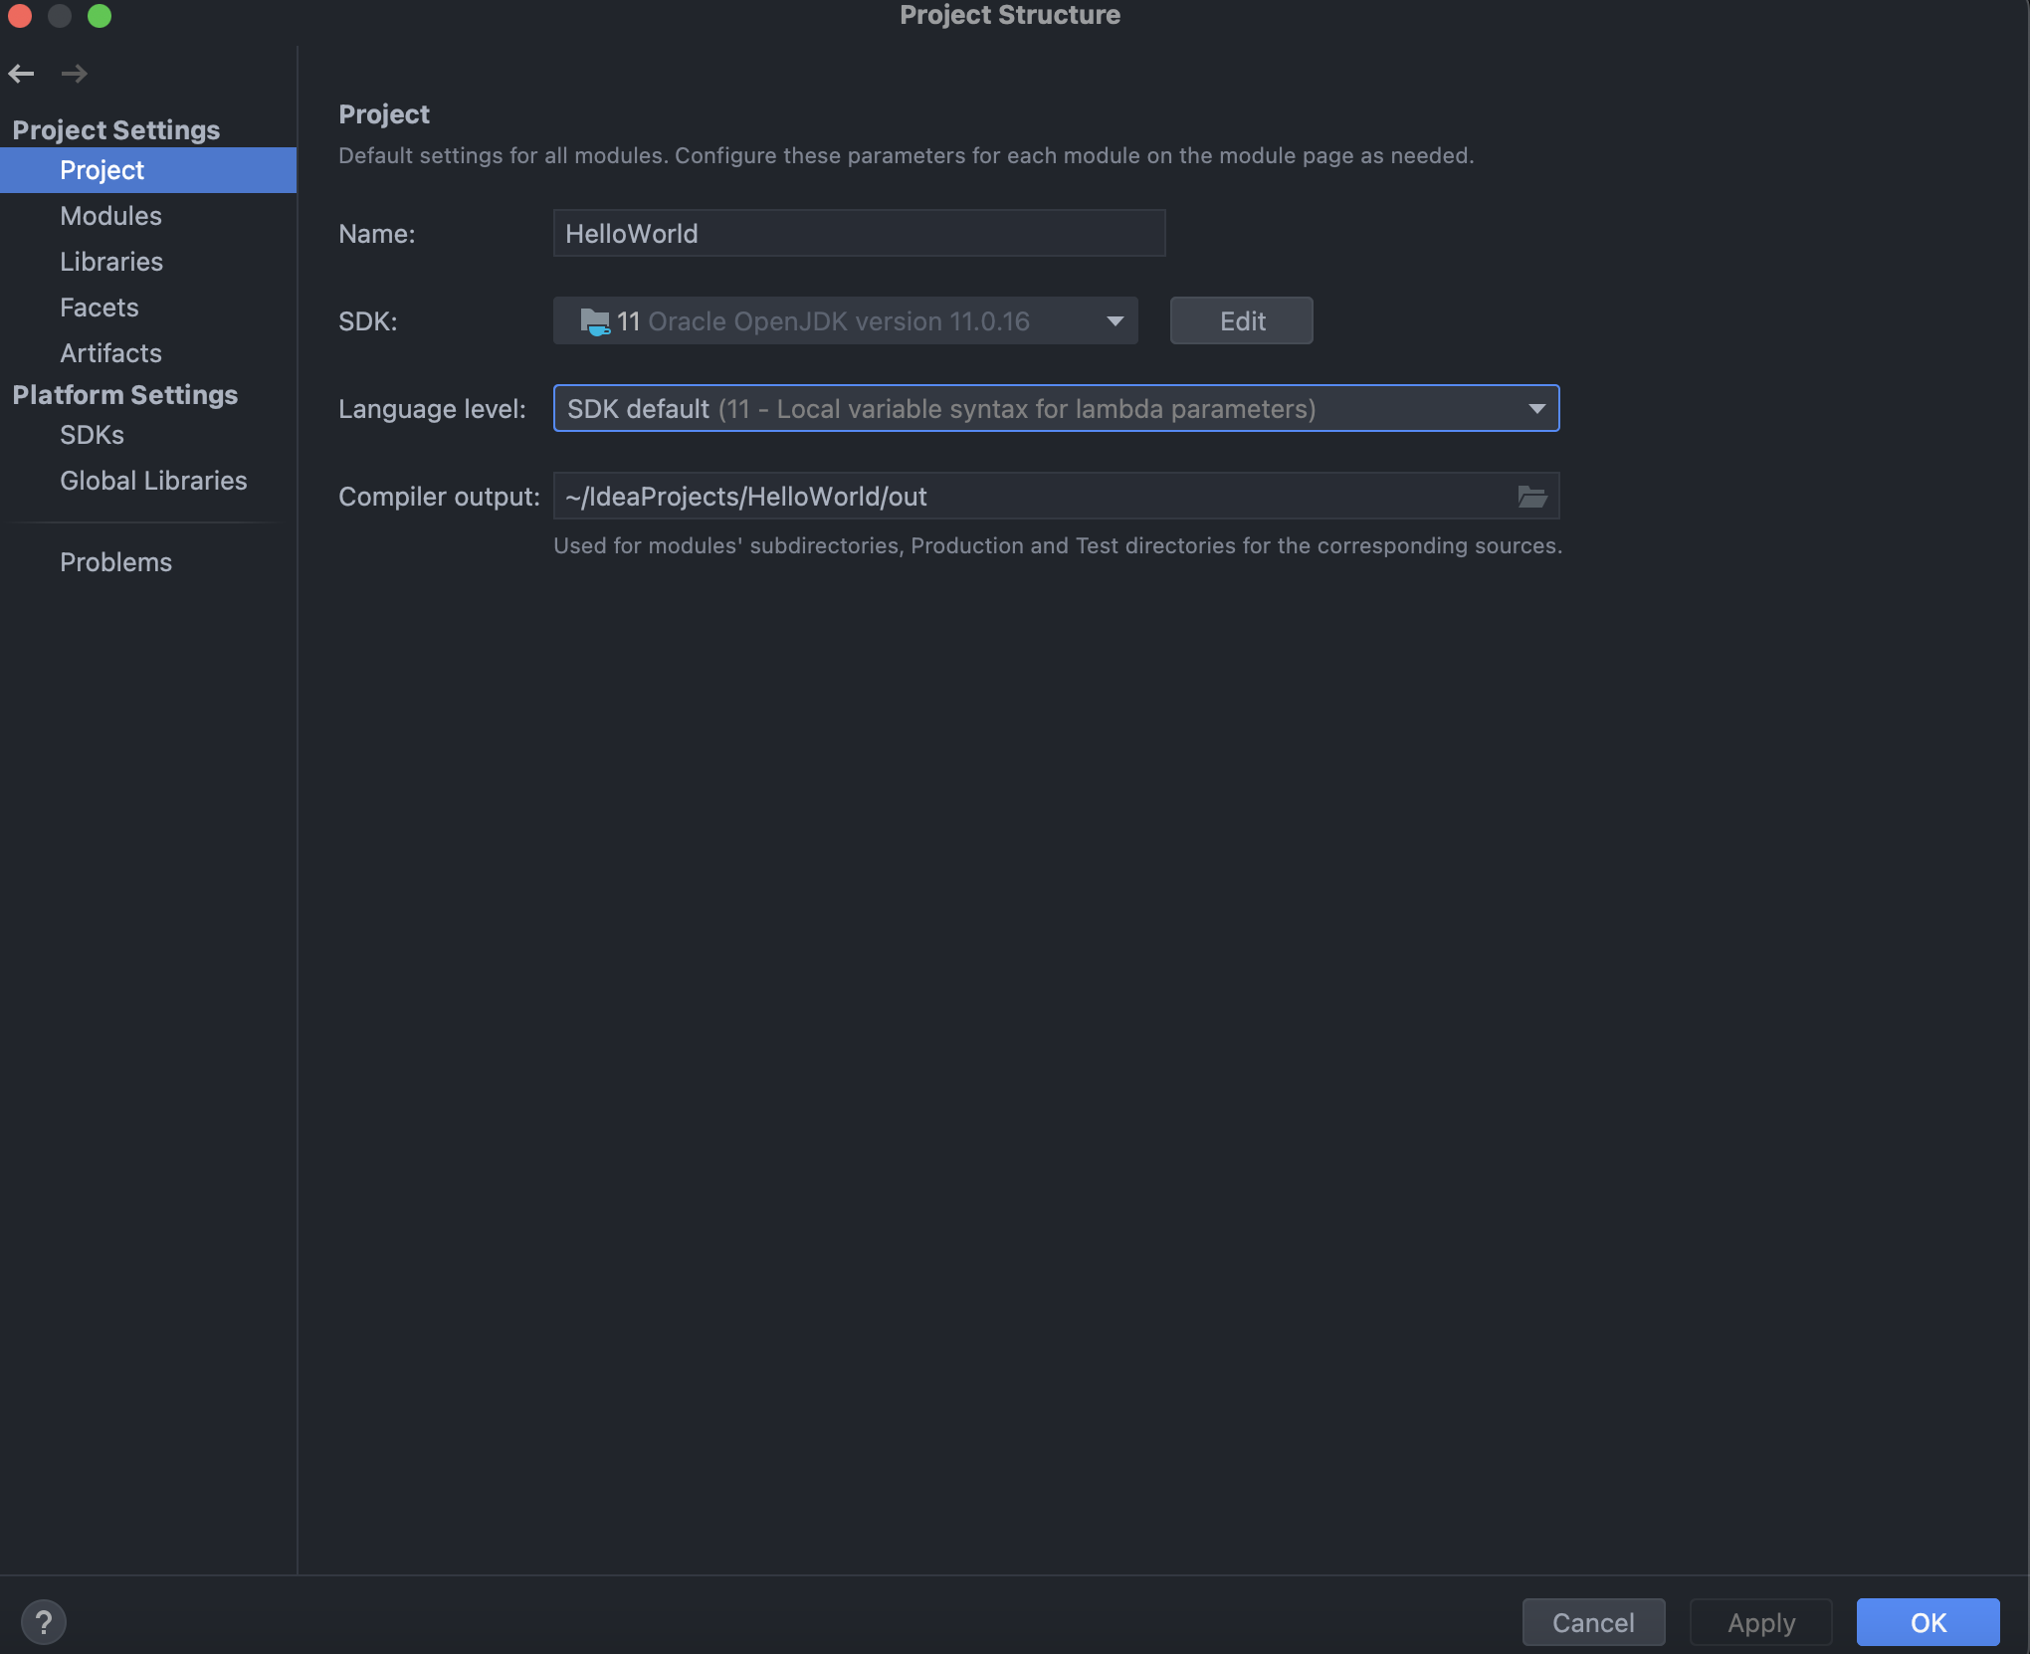
Task: Expand the Language level dropdown
Action: 1536,409
